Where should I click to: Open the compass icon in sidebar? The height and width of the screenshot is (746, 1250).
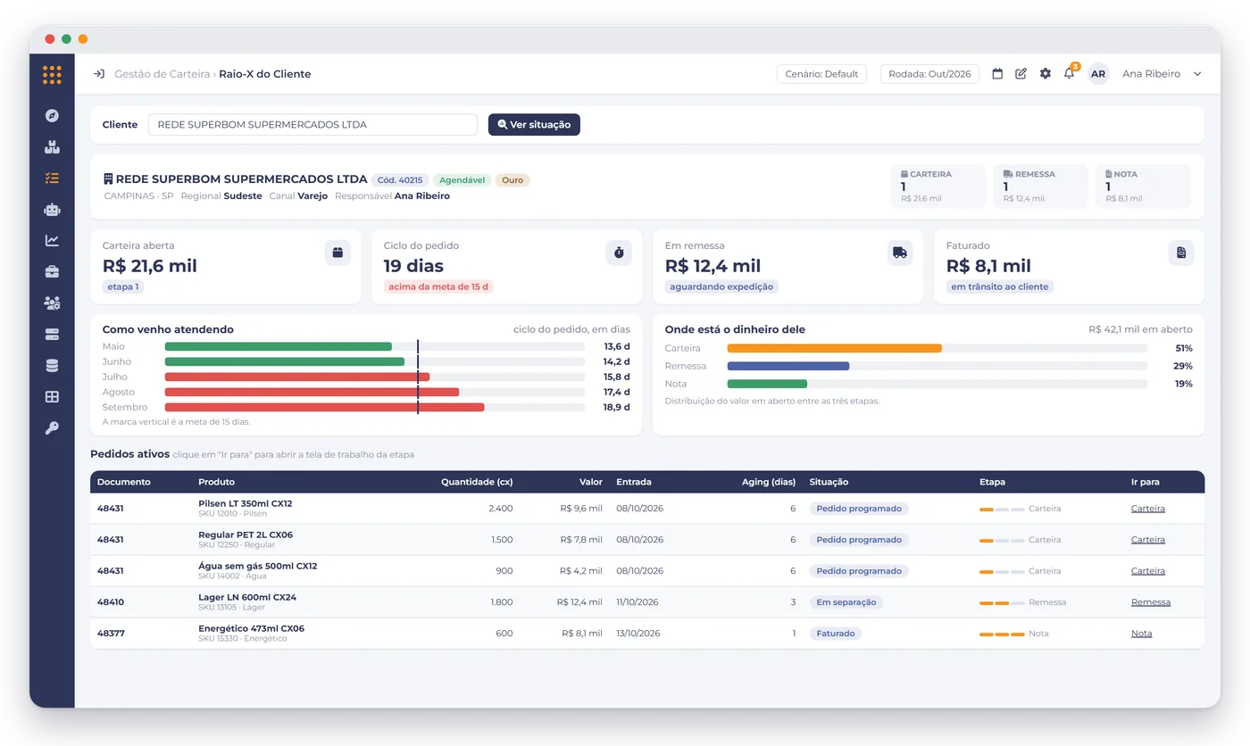coord(52,115)
